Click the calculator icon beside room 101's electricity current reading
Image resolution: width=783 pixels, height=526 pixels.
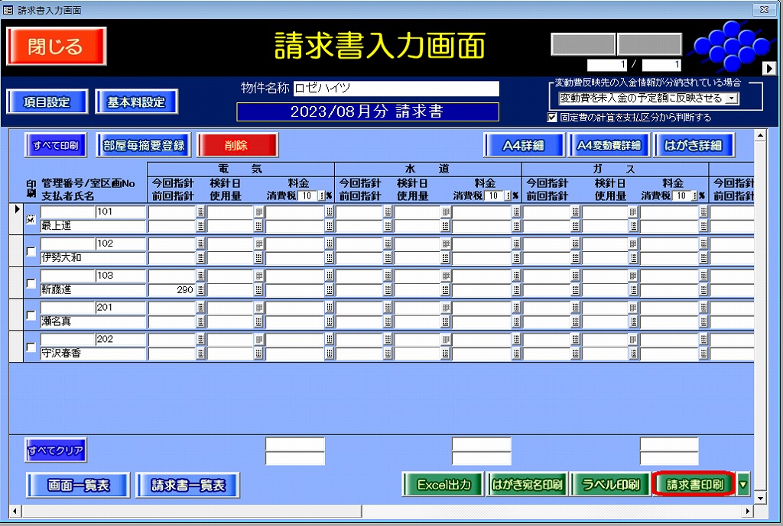pos(201,212)
